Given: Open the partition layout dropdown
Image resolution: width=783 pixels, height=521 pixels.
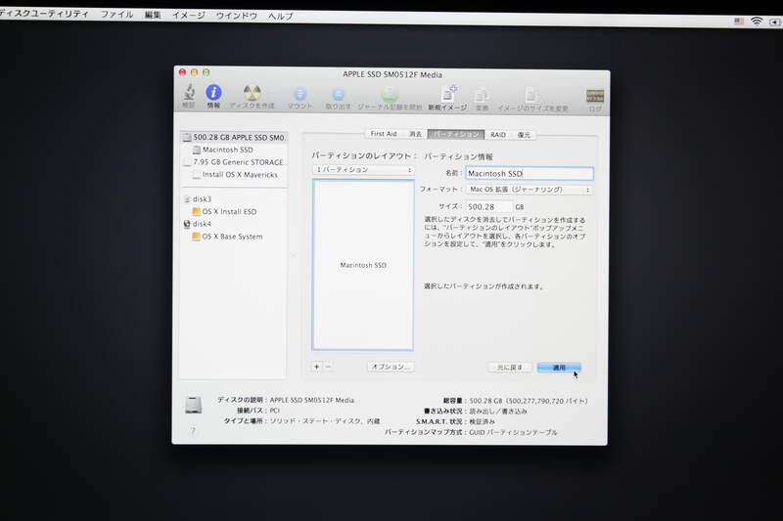Looking at the screenshot, I should (363, 170).
